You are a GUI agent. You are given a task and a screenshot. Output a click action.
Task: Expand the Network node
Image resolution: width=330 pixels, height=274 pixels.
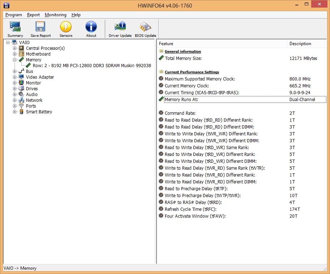pos(14,100)
